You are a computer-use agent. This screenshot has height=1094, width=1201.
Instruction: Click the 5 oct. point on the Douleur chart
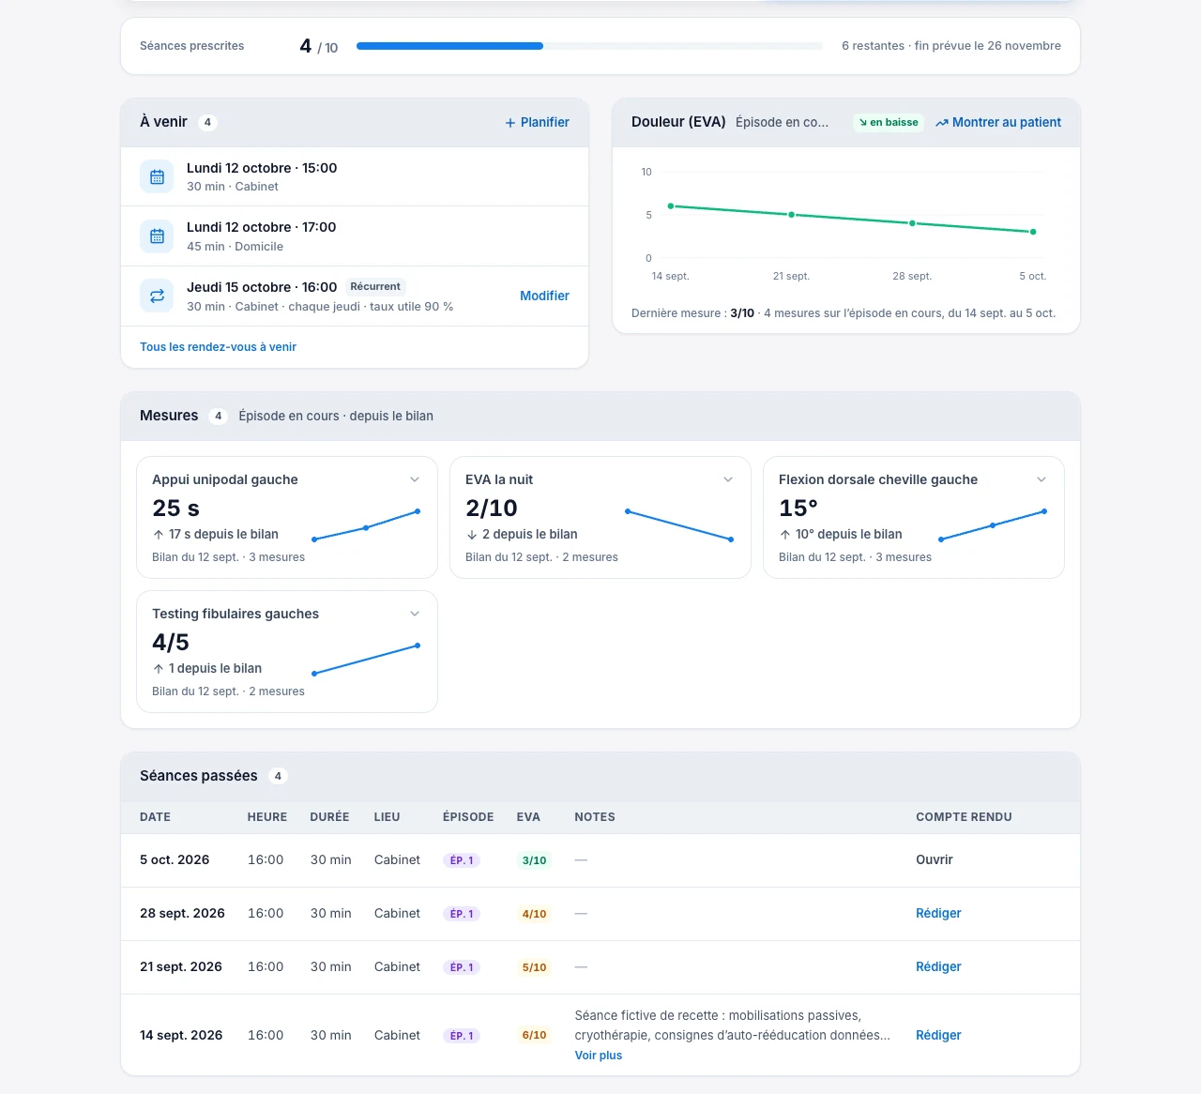pos(1033,232)
